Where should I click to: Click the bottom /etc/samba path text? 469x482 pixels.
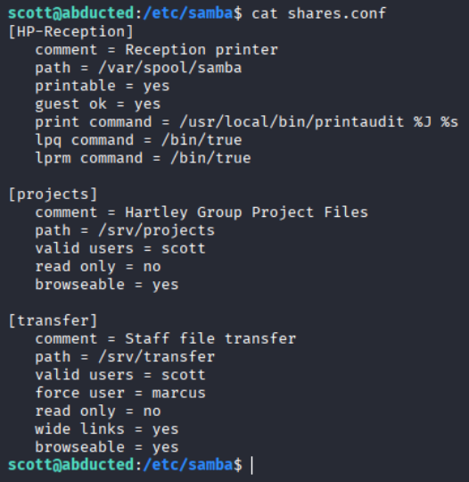point(188,465)
